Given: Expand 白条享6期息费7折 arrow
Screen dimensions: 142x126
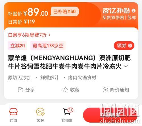Looking at the screenshot, I should (x=49, y=35).
